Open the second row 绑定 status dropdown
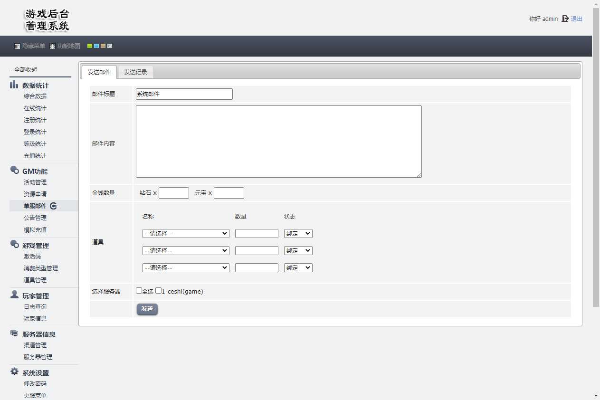 coord(298,251)
